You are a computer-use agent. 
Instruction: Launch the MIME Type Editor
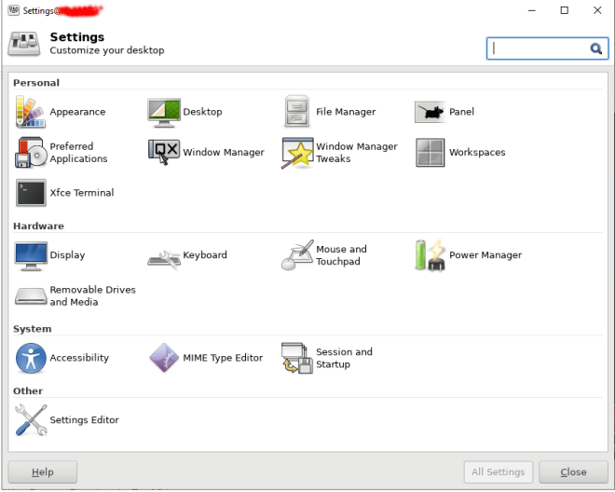pyautogui.click(x=164, y=358)
